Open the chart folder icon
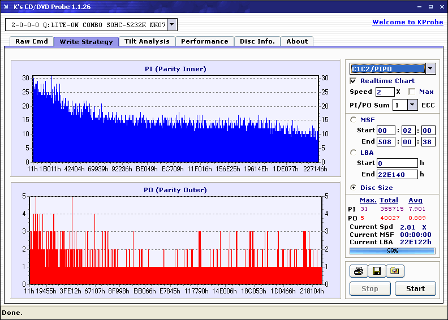Screen dimensions: 448x320 [395, 271]
